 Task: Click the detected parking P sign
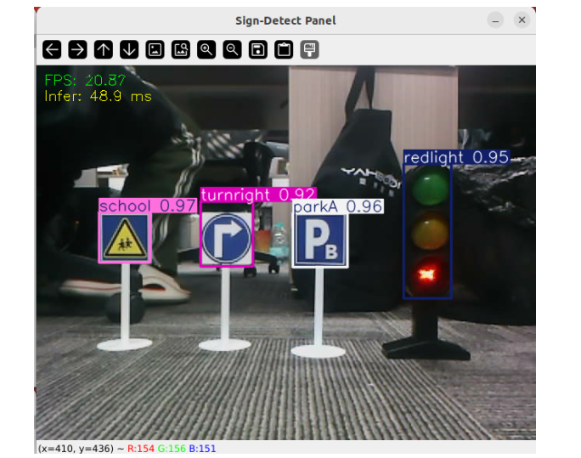(x=320, y=240)
